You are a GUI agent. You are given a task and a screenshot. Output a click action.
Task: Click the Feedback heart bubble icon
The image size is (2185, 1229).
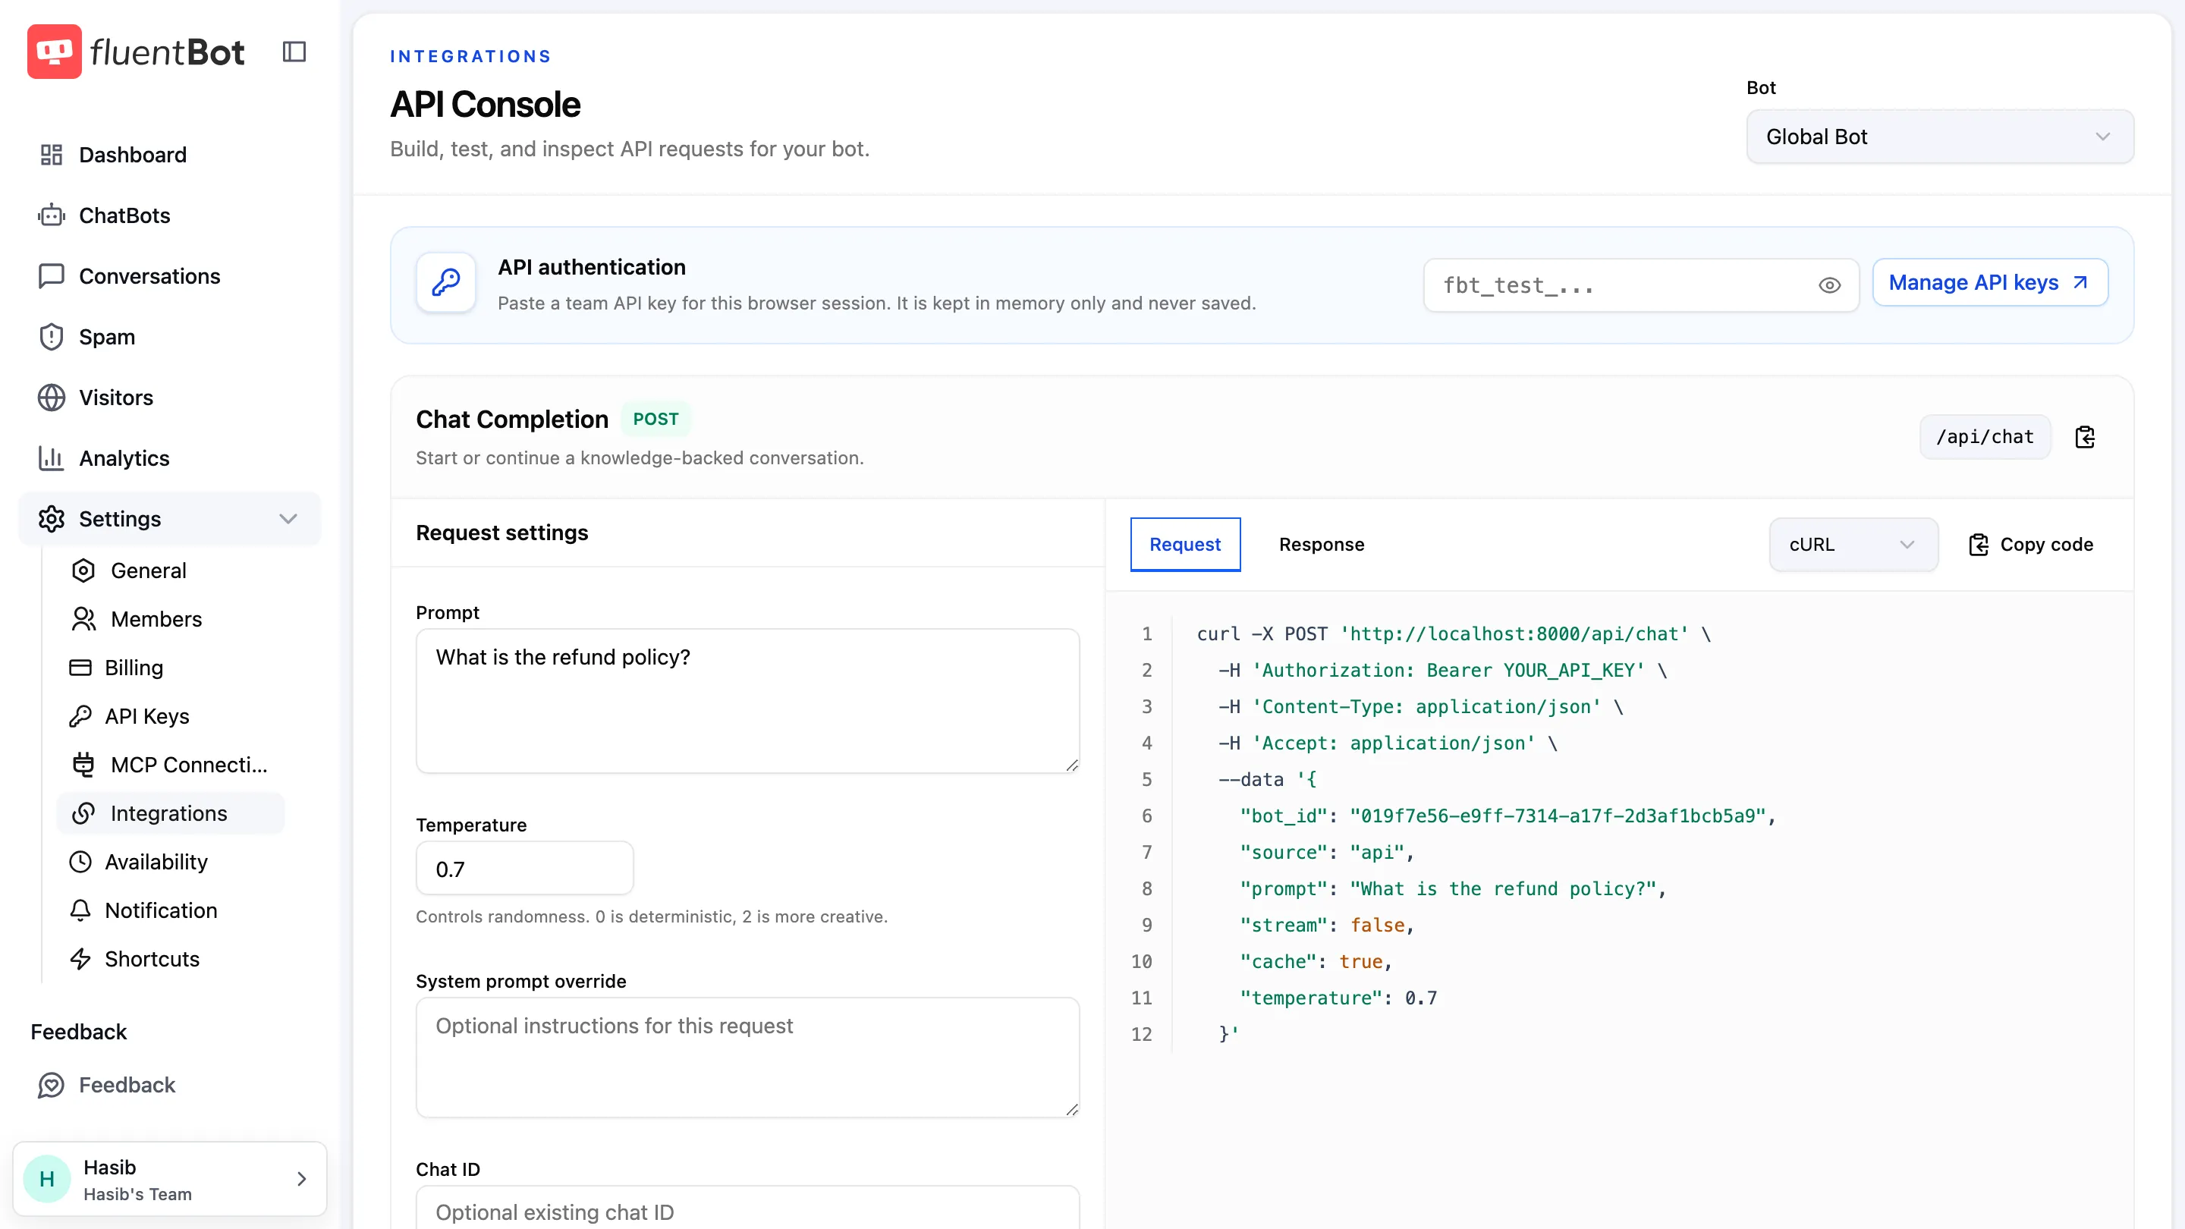(x=52, y=1086)
